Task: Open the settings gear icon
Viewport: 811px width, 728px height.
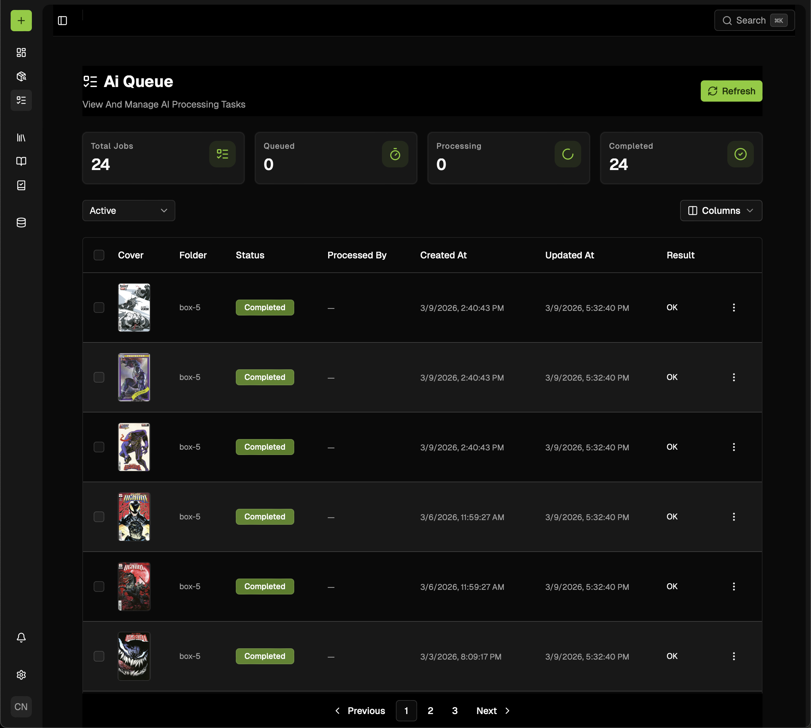Action: click(21, 675)
